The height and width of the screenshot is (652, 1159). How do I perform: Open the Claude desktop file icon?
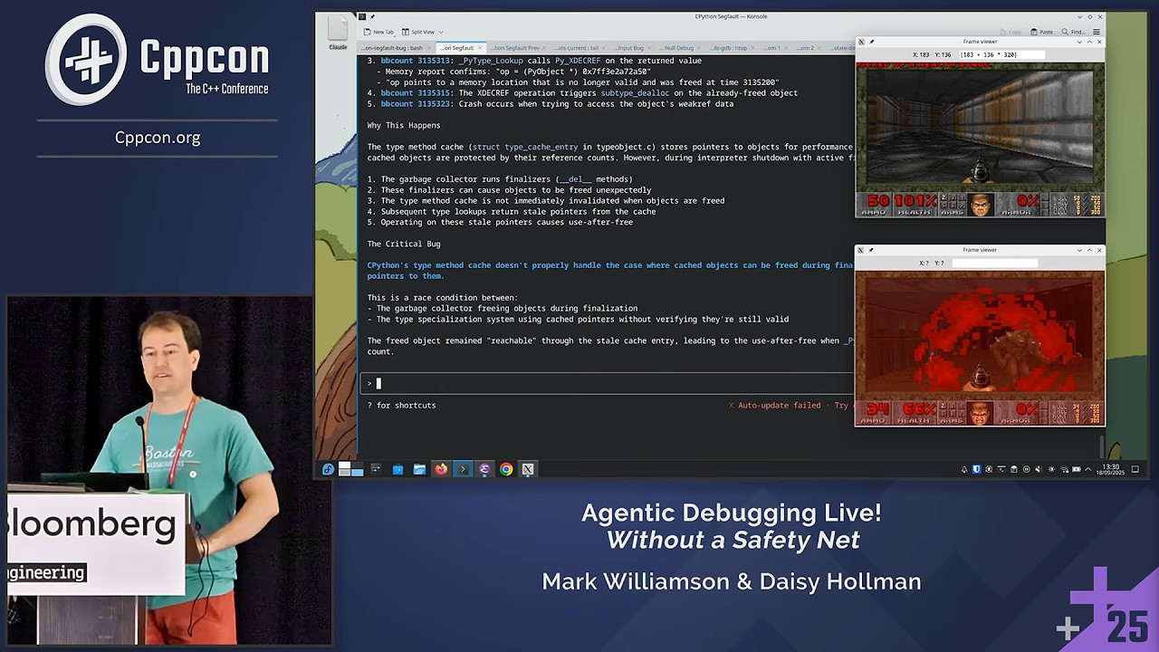coord(338,32)
